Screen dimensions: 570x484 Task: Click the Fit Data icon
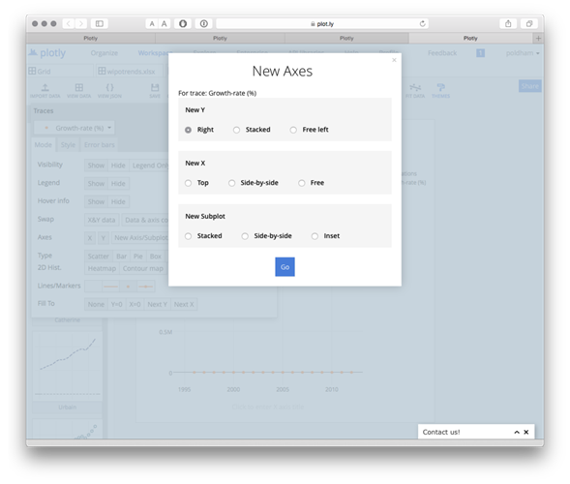pos(415,87)
